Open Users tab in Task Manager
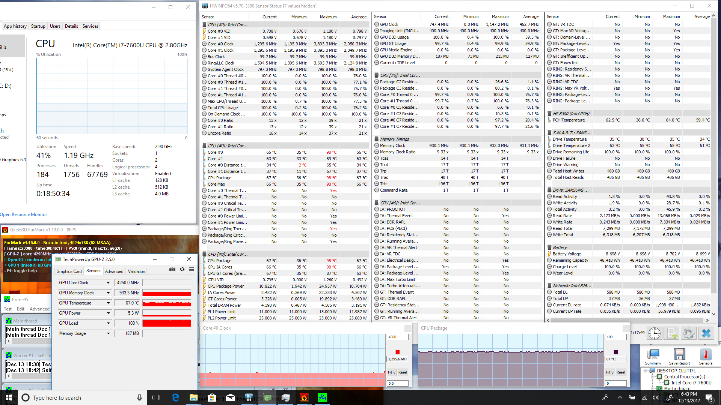The image size is (721, 405). [55, 26]
